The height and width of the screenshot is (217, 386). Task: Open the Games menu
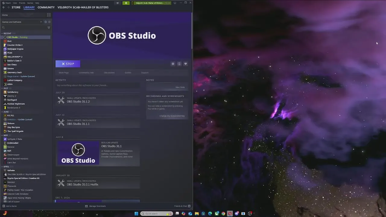30,3
